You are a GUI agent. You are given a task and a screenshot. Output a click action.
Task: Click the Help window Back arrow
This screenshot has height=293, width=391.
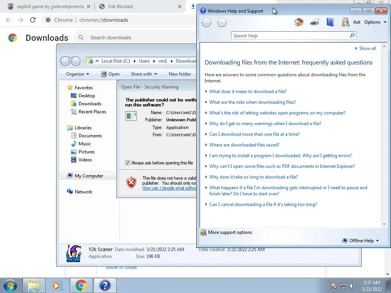click(x=206, y=23)
